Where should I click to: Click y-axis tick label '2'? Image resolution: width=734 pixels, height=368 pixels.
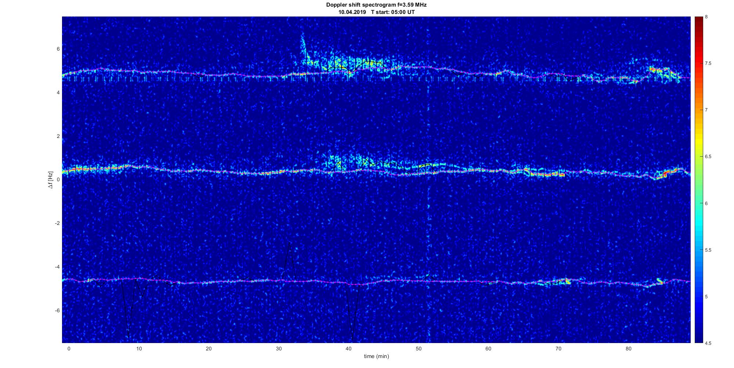tap(58, 136)
